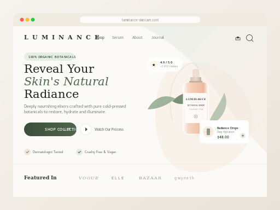
Task: Click the Cruelty Free & Vegan checkmark icon
Action: coord(79,152)
